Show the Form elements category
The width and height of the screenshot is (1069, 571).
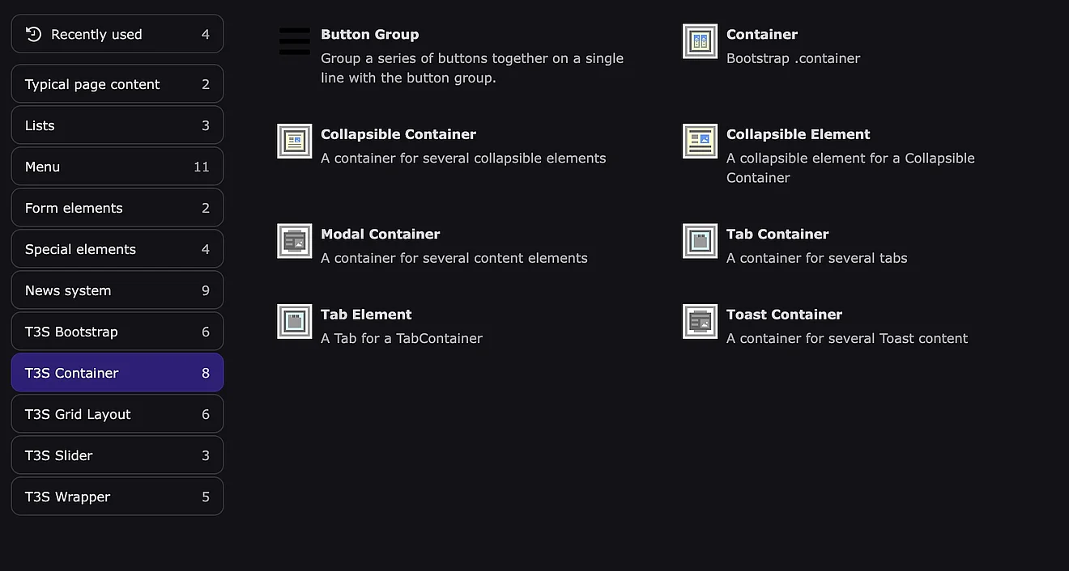click(x=117, y=208)
